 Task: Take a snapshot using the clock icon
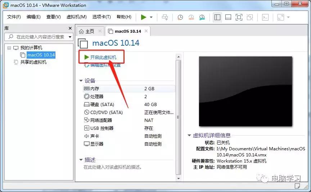click(180, 17)
